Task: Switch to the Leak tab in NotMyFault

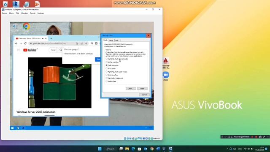Action: click(x=117, y=41)
